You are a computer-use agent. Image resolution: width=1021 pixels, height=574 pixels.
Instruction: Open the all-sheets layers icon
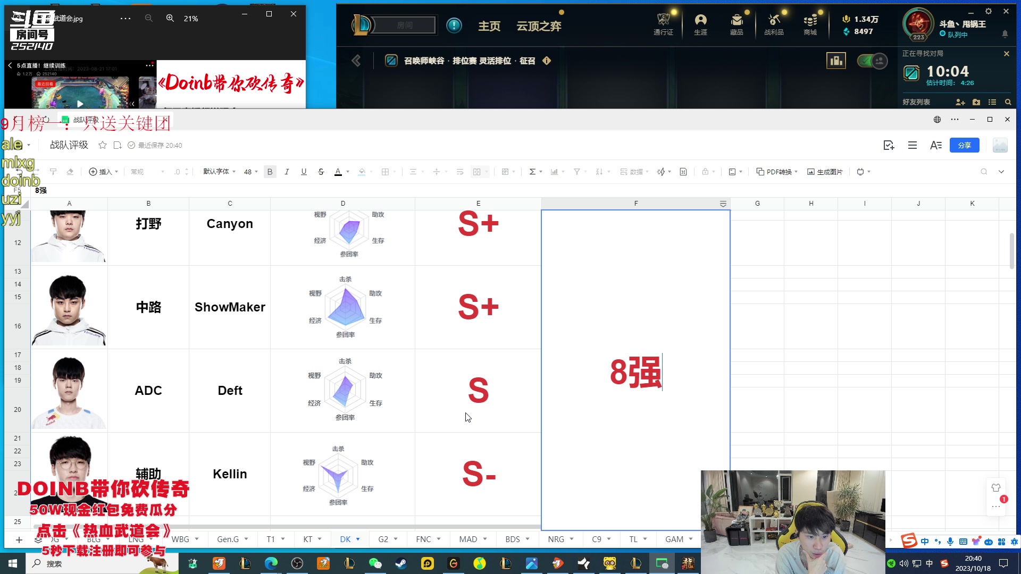coord(38,539)
